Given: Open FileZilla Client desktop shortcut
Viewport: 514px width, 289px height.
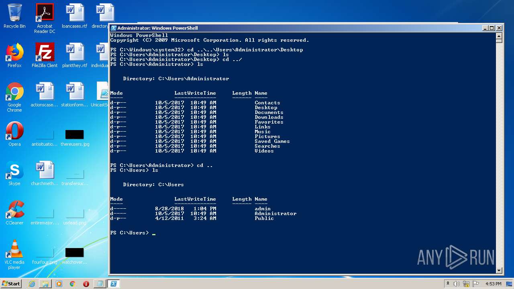Looking at the screenshot, I should click(45, 55).
